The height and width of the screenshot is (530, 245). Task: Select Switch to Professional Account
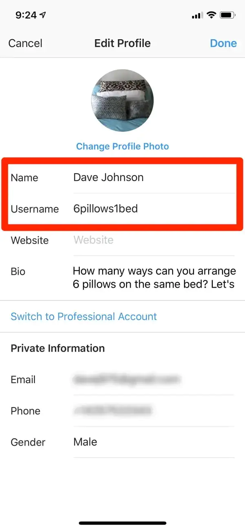click(x=83, y=316)
